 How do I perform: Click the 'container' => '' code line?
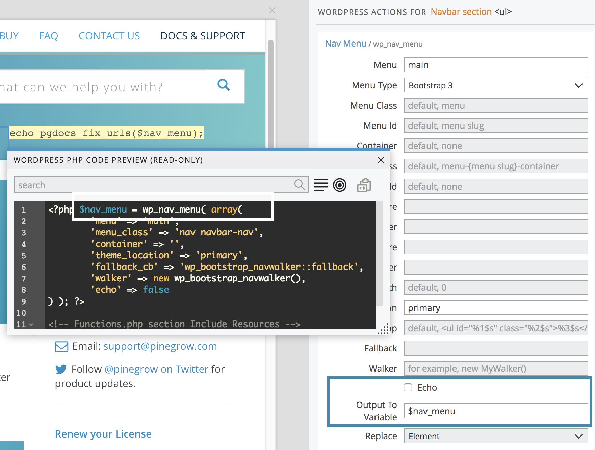[137, 244]
